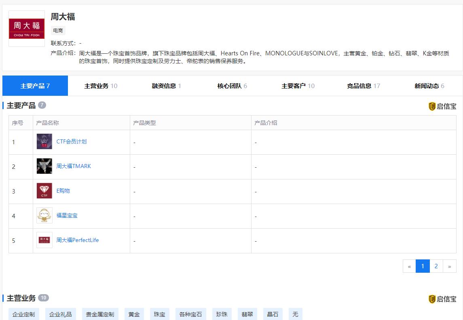Image resolution: width=463 pixels, height=320 pixels.
Task: Click the E购物 diamond icon
Action: coord(44,190)
